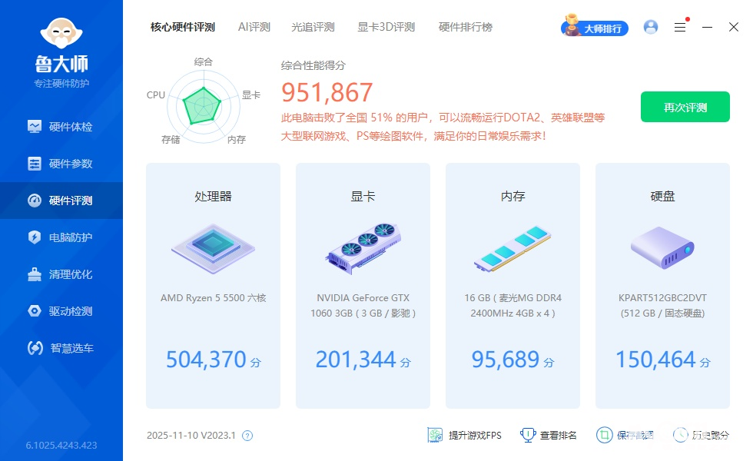Viewport: 753px width, 461px height.
Task: Click the 驱动检测 driver icon
Action: (35, 311)
